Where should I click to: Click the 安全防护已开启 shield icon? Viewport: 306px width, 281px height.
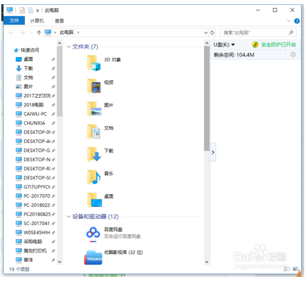tap(255, 44)
